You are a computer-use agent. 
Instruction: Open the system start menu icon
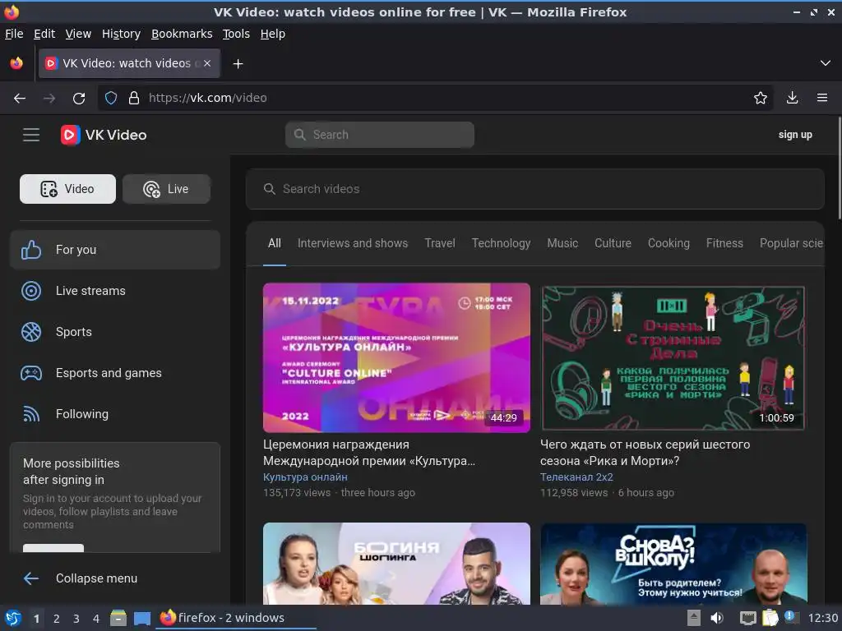point(13,618)
